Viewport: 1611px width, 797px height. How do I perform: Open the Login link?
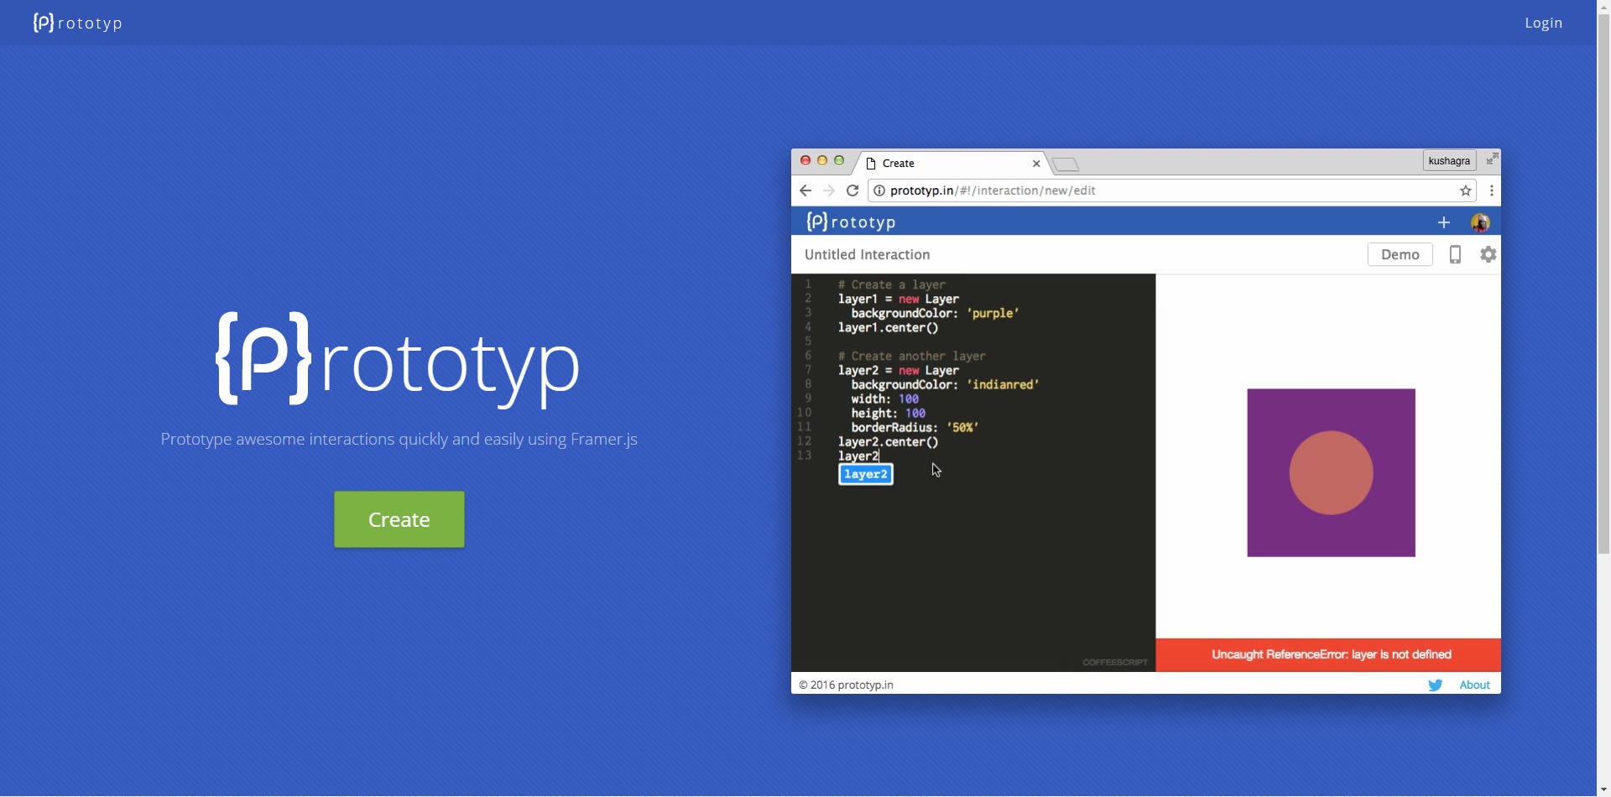[1543, 23]
